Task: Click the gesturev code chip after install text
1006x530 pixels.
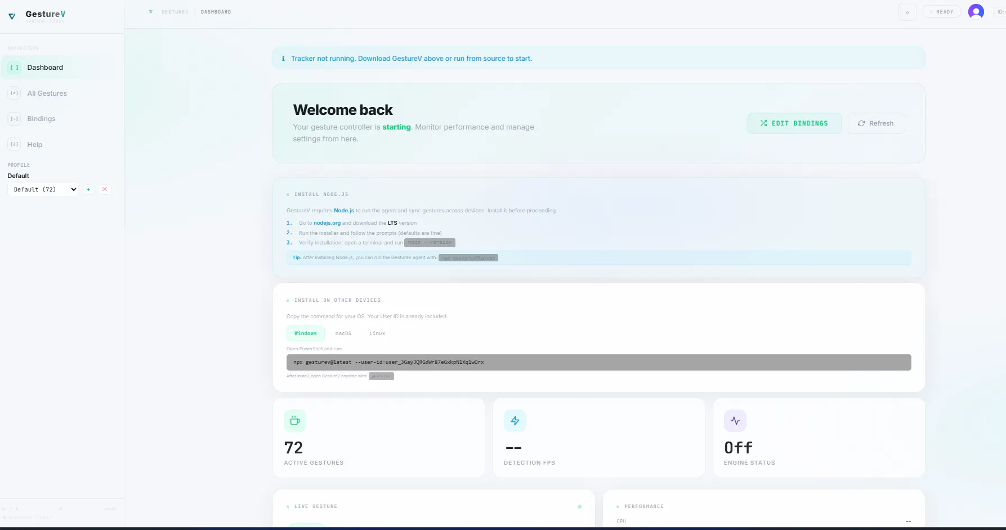Action: (x=381, y=376)
